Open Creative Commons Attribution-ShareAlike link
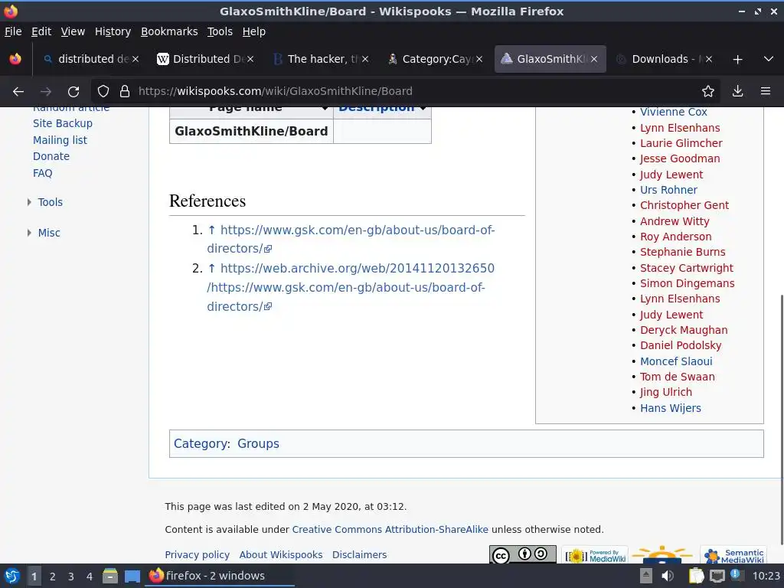Screen dimensions: 784x588 point(390,530)
